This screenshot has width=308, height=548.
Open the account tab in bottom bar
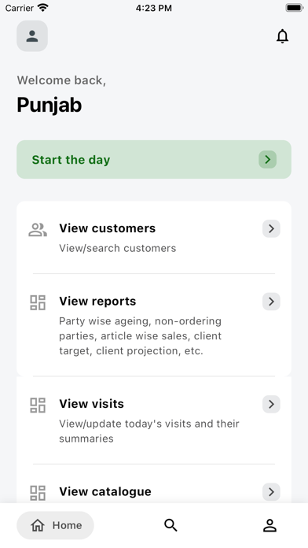[269, 525]
